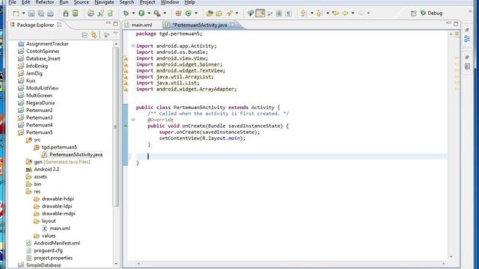Open the External Tools dropdown arrow
Image resolution: width=479 pixels, height=269 pixels.
coord(165,13)
